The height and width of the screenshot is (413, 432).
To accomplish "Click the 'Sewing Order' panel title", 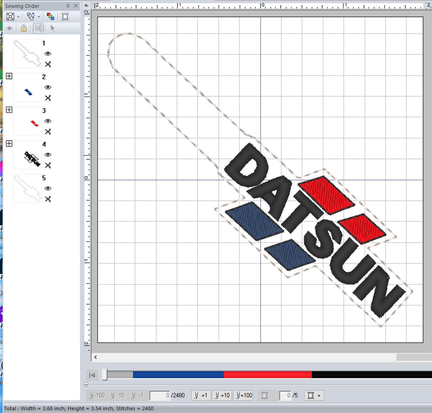I will coord(22,6).
